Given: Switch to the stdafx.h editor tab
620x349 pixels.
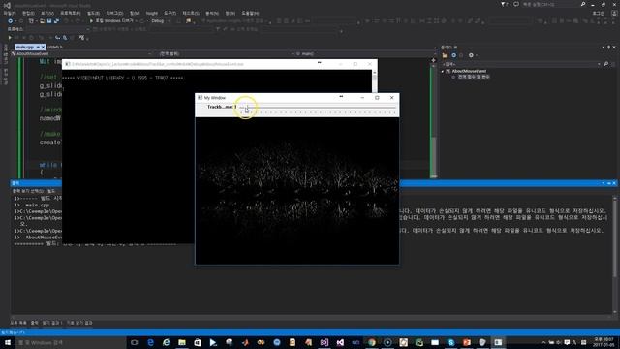Looking at the screenshot, I should coord(55,48).
